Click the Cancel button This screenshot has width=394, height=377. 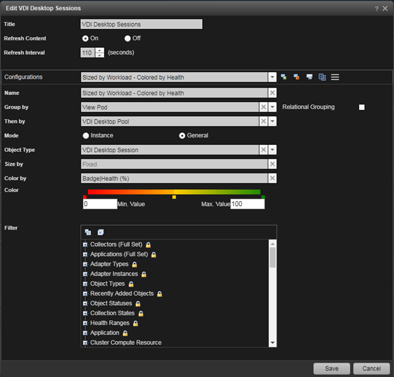pos(371,368)
